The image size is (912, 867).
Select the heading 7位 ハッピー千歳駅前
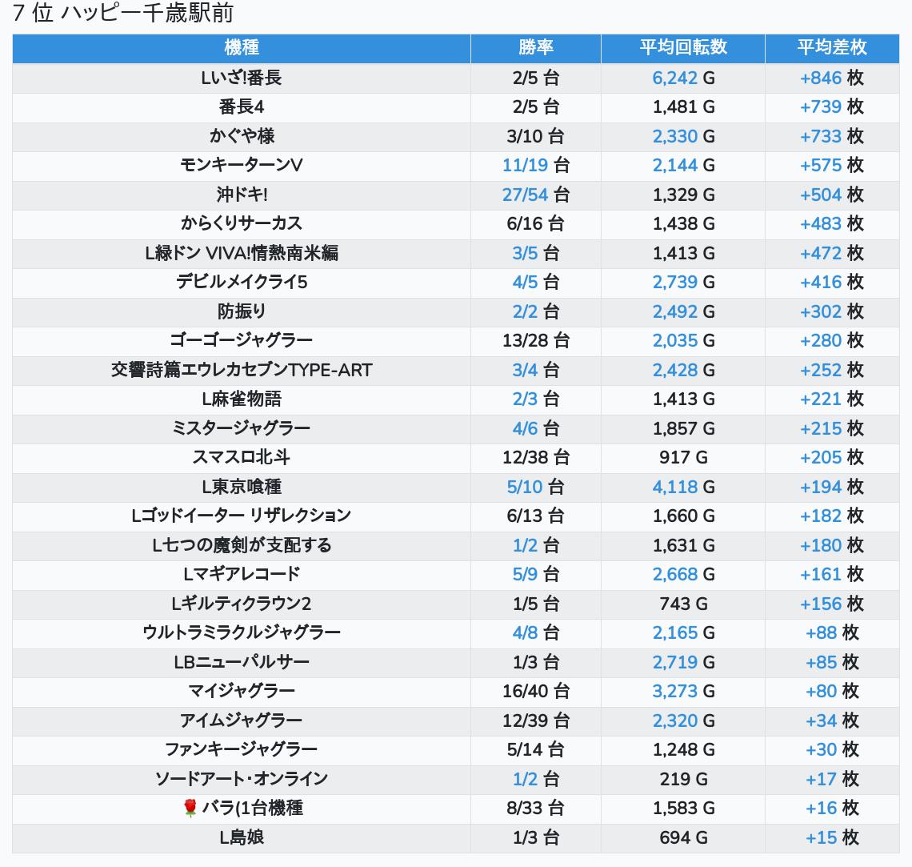pos(122,13)
